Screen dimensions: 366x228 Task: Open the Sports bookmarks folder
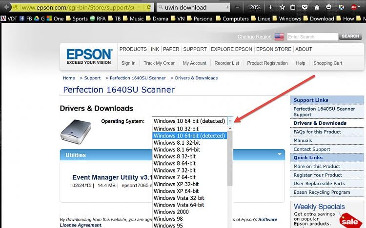coord(77,19)
